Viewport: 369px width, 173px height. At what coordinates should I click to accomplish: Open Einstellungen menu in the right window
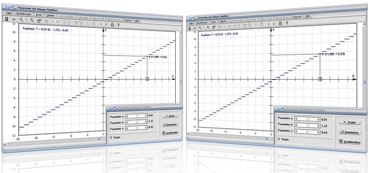pyautogui.click(x=202, y=23)
